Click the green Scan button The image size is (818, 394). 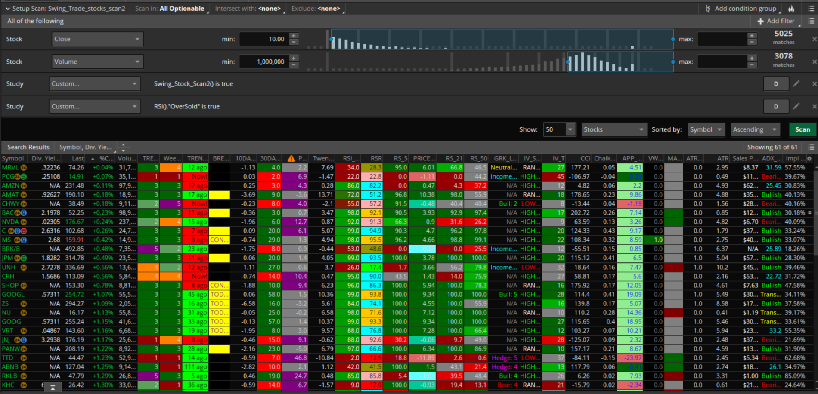[x=802, y=129]
